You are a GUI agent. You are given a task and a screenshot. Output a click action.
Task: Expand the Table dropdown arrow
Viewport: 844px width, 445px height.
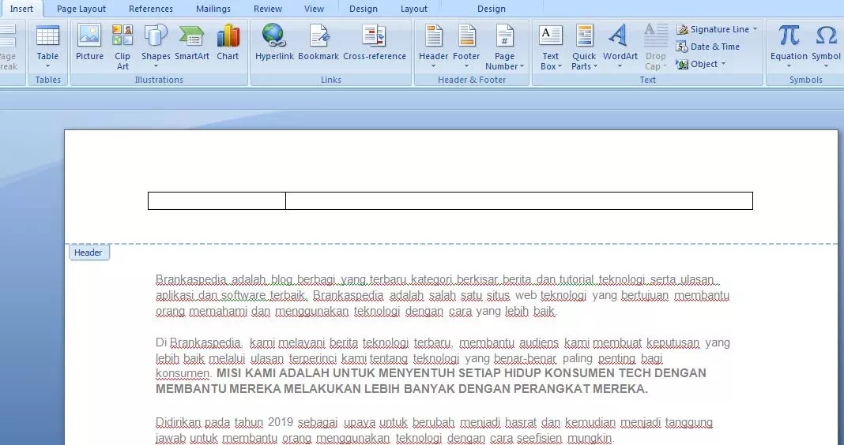[47, 66]
